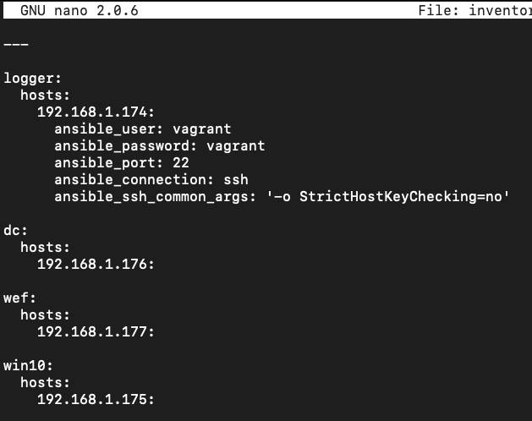Image resolution: width=532 pixels, height=421 pixels.
Task: Click the hosts: line under logger
Action: coord(45,95)
